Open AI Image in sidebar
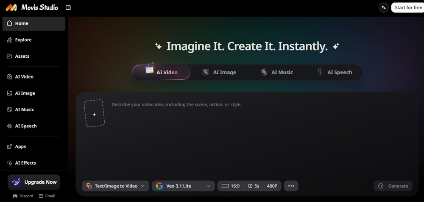This screenshot has height=202, width=424. (x=34, y=93)
